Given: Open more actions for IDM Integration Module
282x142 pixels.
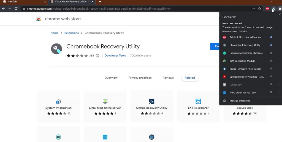Looking at the screenshot, I should click(279, 61).
